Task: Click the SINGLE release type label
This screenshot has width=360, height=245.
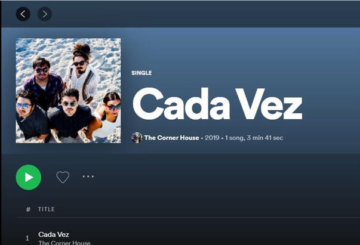Action: (x=141, y=73)
